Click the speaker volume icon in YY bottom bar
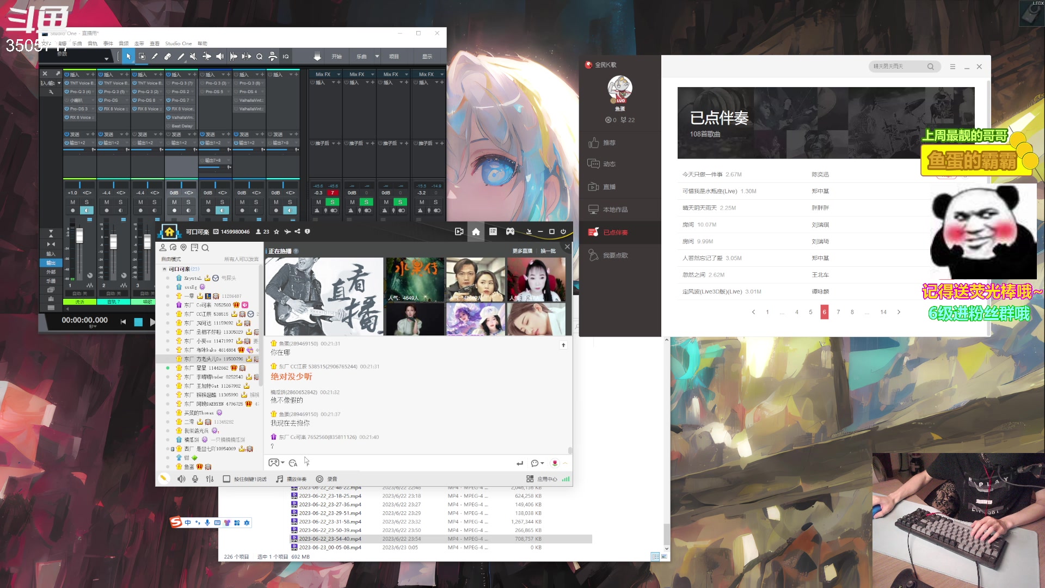Viewport: 1045px width, 588px height. 181,479
